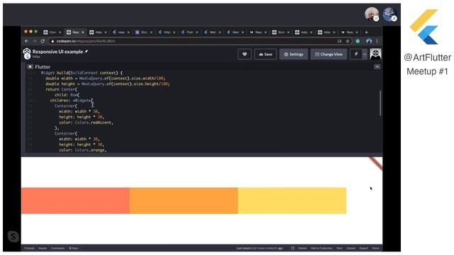Click the CodePen logo beside the pen title
Image resolution: width=454 pixels, height=255 pixels.
[x=27, y=54]
